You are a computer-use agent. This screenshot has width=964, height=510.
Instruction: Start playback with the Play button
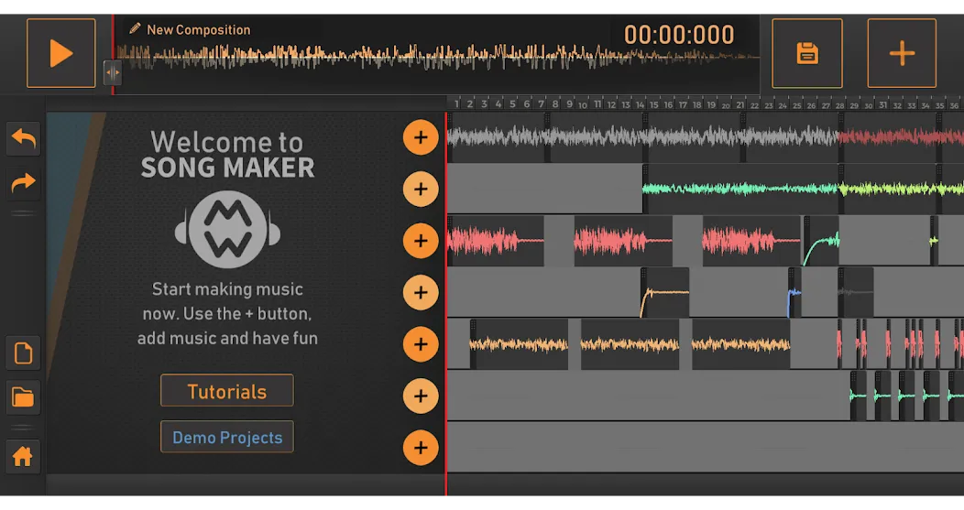60,53
